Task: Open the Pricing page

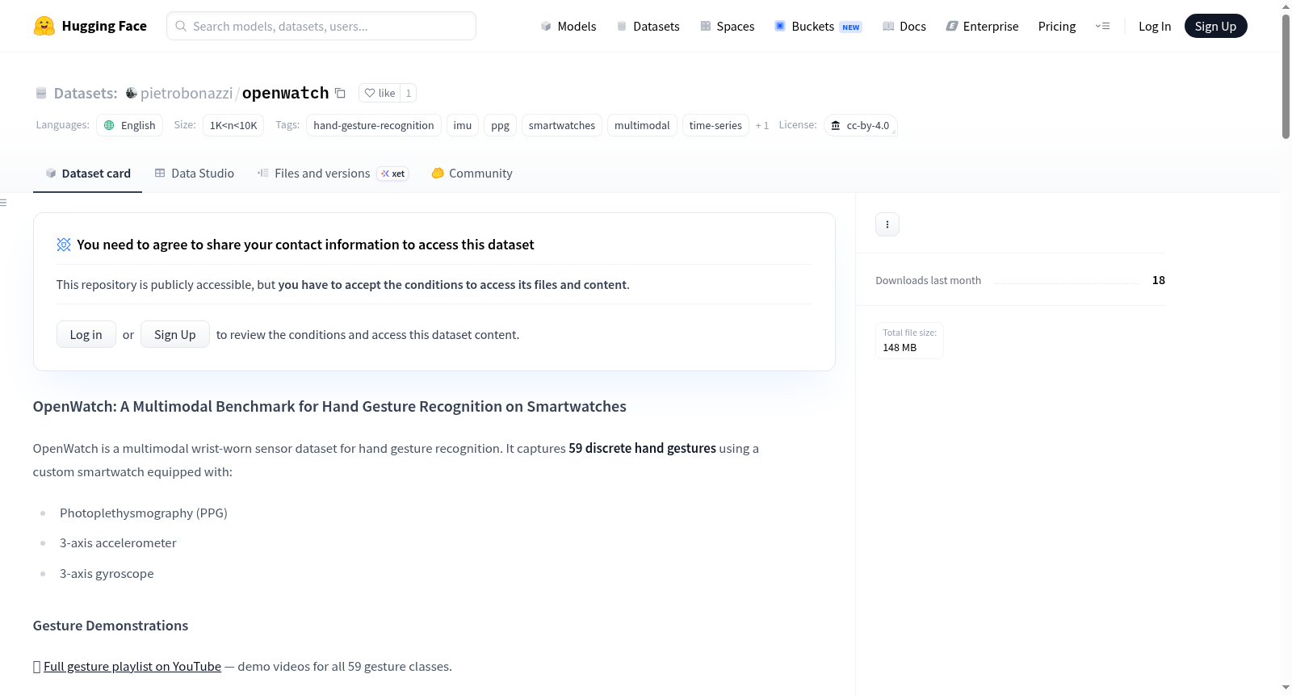Action: click(x=1057, y=26)
